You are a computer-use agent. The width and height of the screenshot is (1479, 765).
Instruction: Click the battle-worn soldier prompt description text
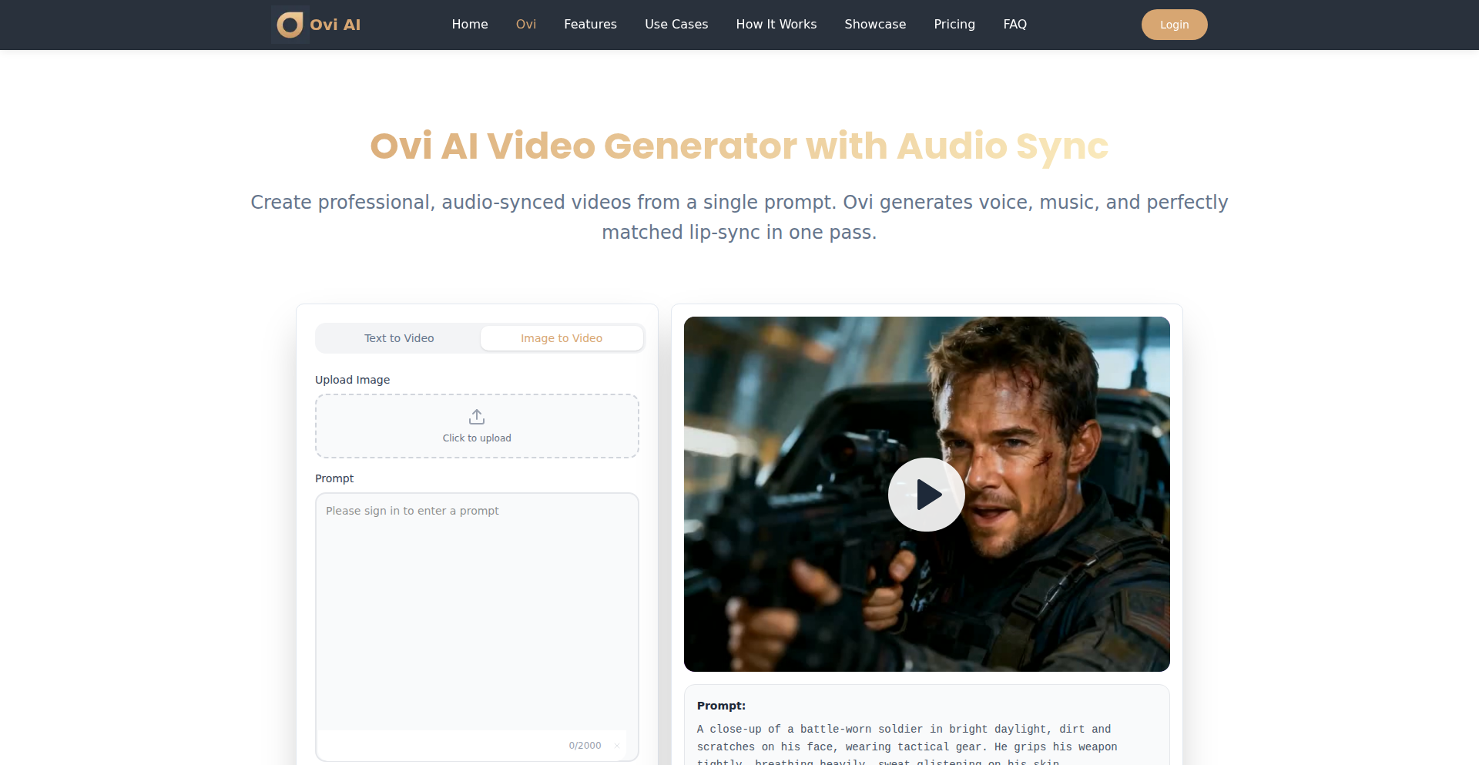click(907, 746)
